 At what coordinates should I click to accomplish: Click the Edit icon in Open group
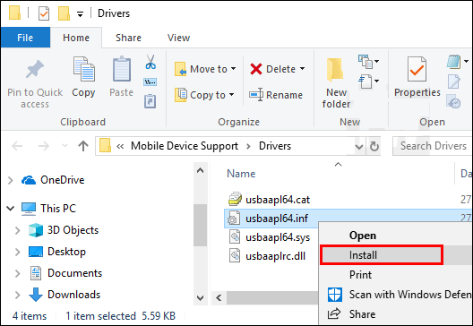(453, 81)
